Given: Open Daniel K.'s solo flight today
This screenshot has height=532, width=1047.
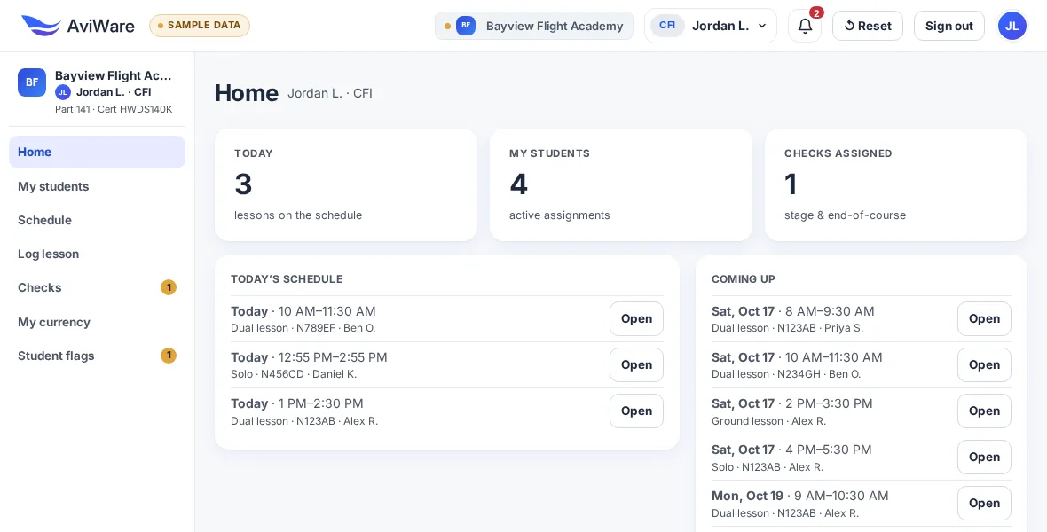Looking at the screenshot, I should [x=636, y=364].
